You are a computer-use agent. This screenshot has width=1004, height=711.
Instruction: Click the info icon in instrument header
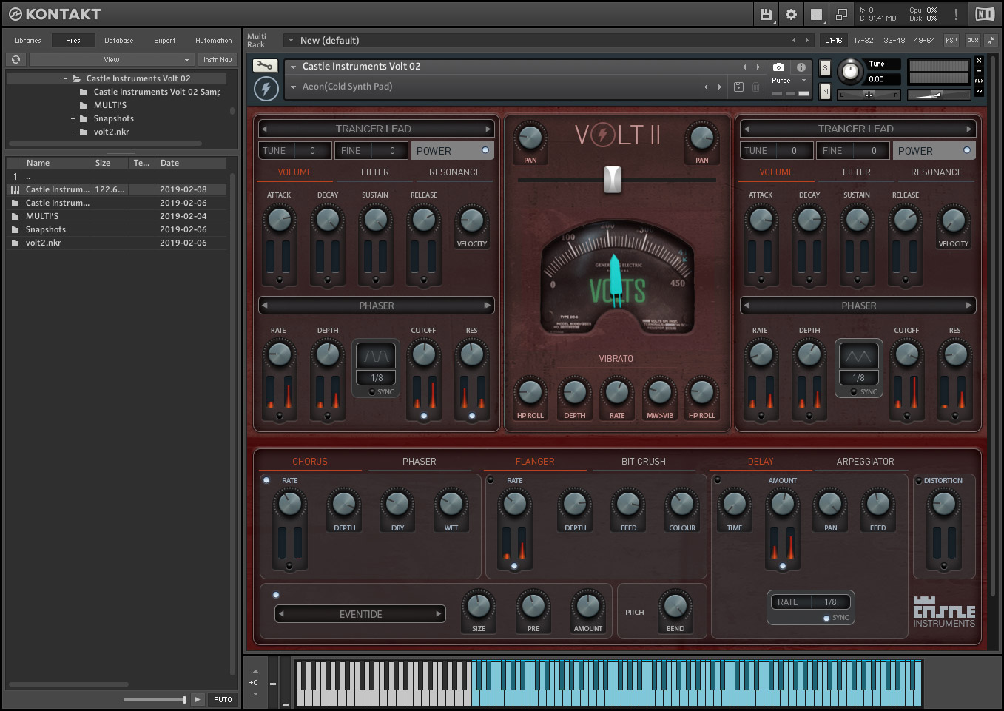click(x=801, y=67)
